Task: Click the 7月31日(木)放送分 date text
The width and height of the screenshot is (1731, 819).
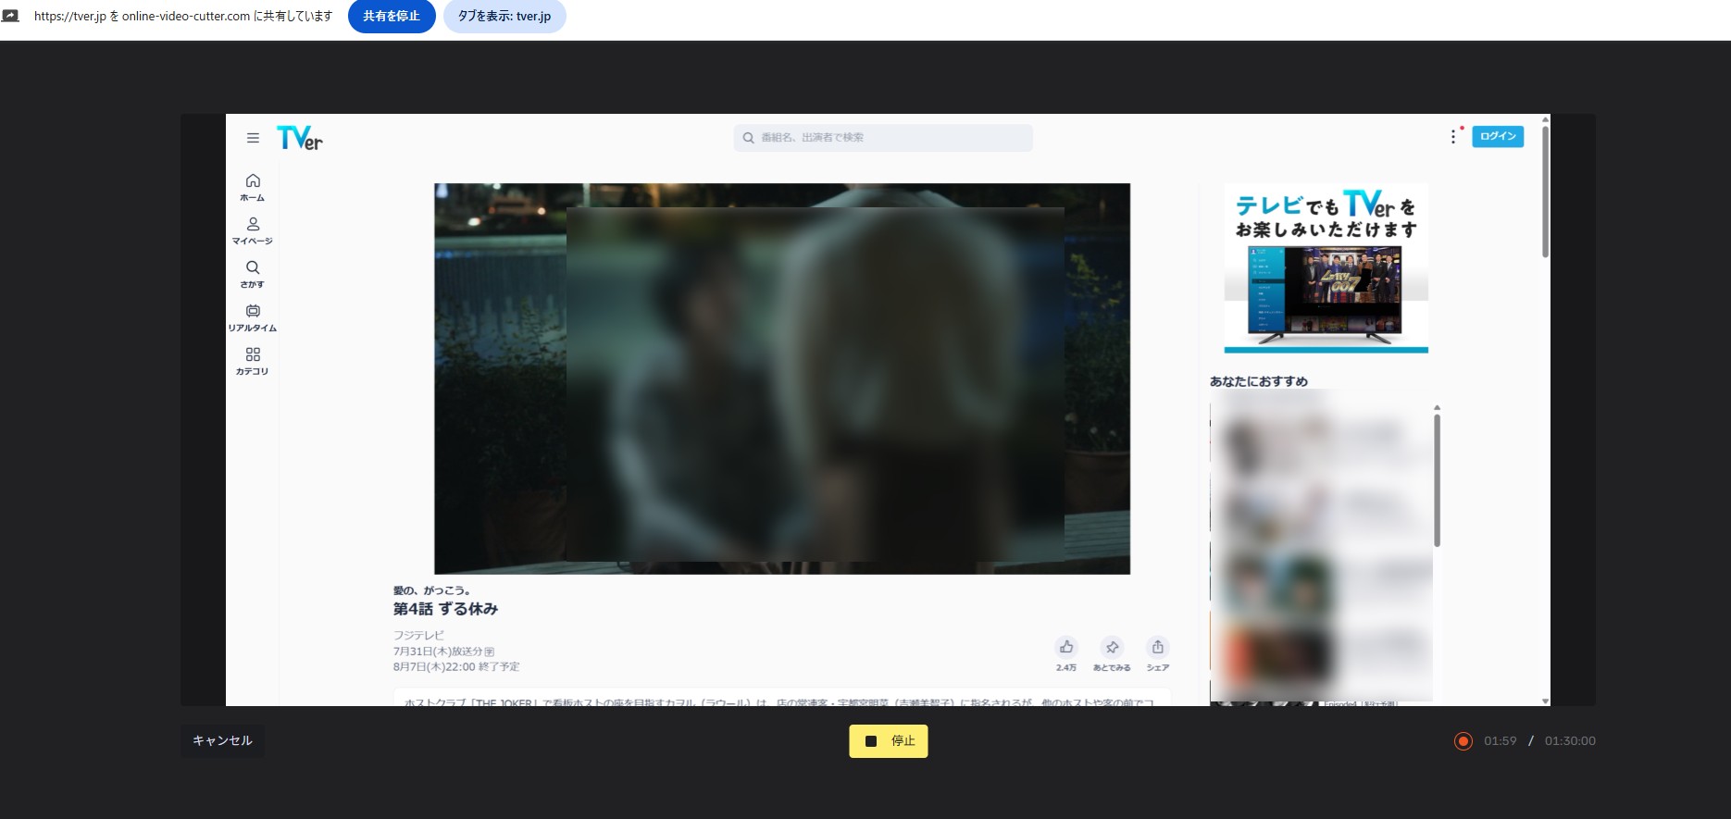Action: point(443,651)
